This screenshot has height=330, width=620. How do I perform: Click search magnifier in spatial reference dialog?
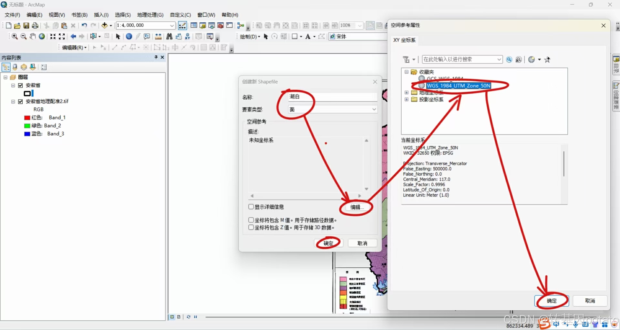509,60
